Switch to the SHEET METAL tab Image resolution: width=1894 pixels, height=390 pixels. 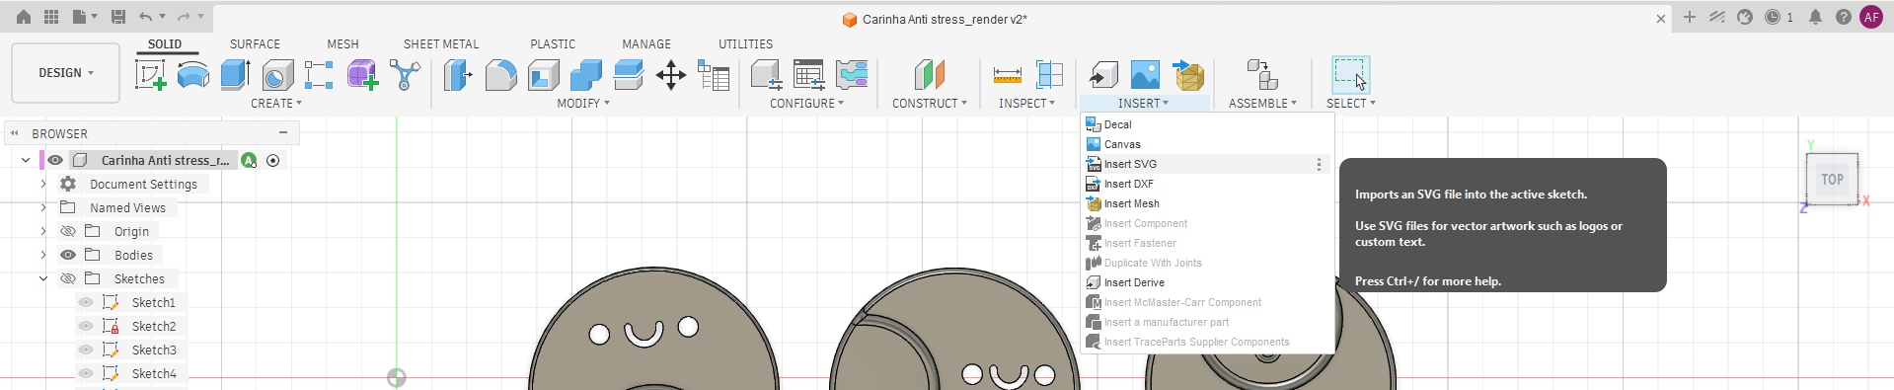coord(441,44)
